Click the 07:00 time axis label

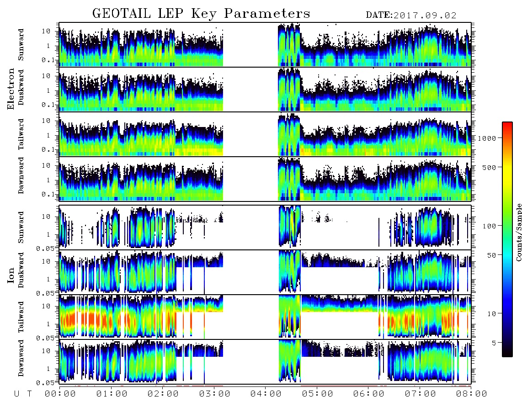(x=421, y=394)
